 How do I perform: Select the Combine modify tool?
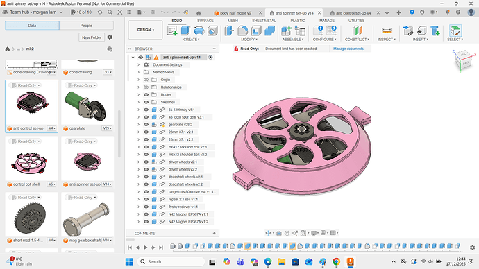(x=269, y=31)
